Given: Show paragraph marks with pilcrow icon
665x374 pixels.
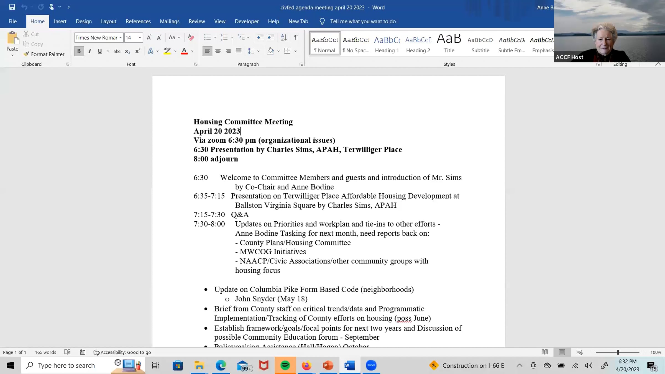Looking at the screenshot, I should click(296, 37).
